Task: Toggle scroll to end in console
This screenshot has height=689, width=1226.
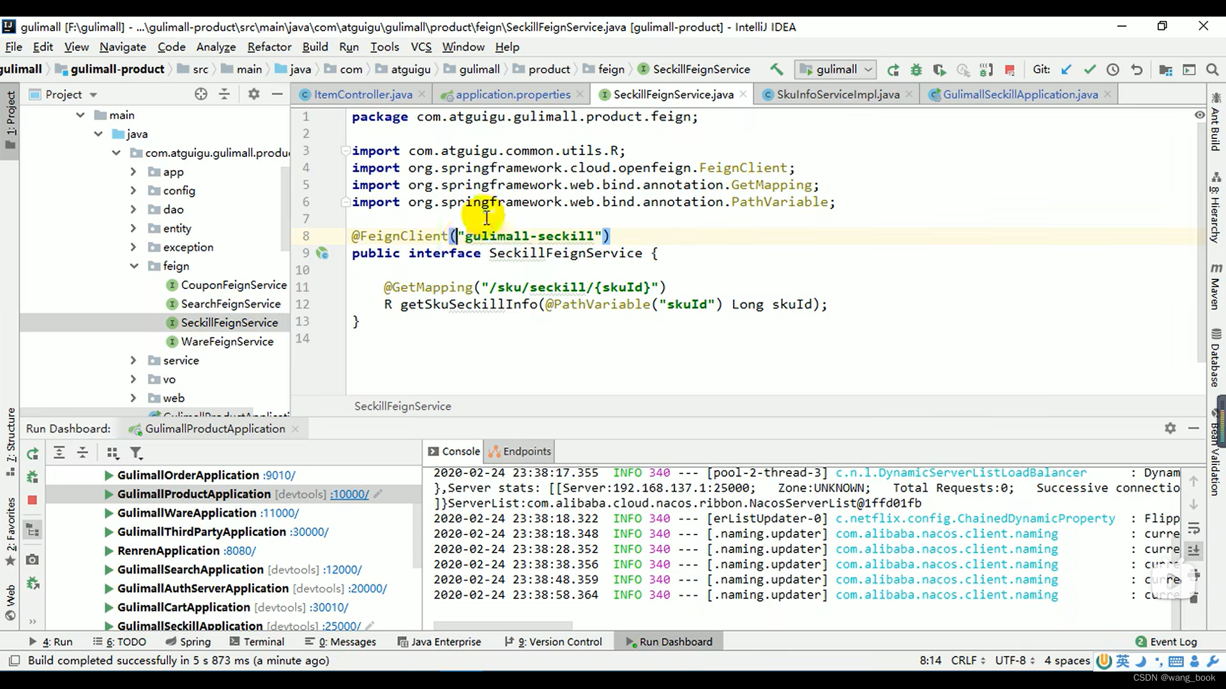Action: pos(1193,550)
